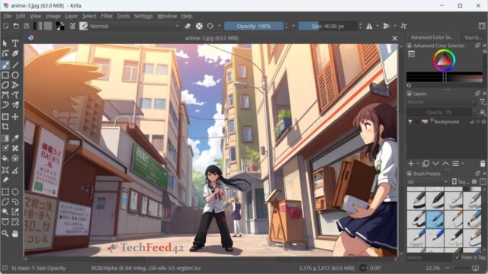Toggle vertical mirror tool
Viewport: 488px width, 274px height.
[x=387, y=26]
